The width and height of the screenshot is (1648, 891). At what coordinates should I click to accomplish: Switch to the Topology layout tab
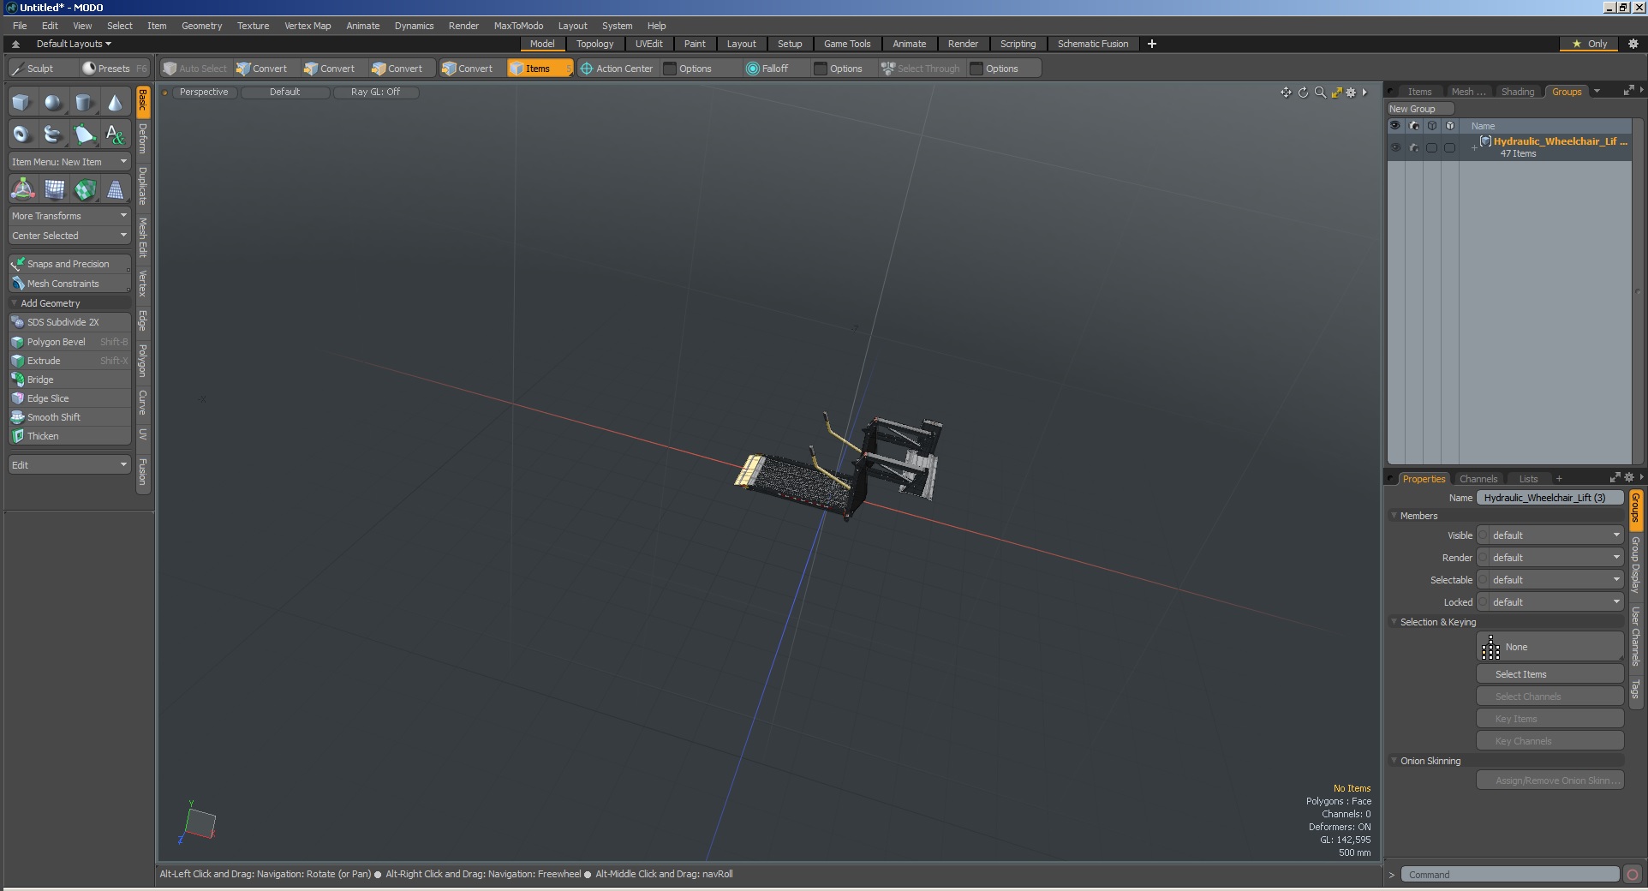(x=594, y=44)
